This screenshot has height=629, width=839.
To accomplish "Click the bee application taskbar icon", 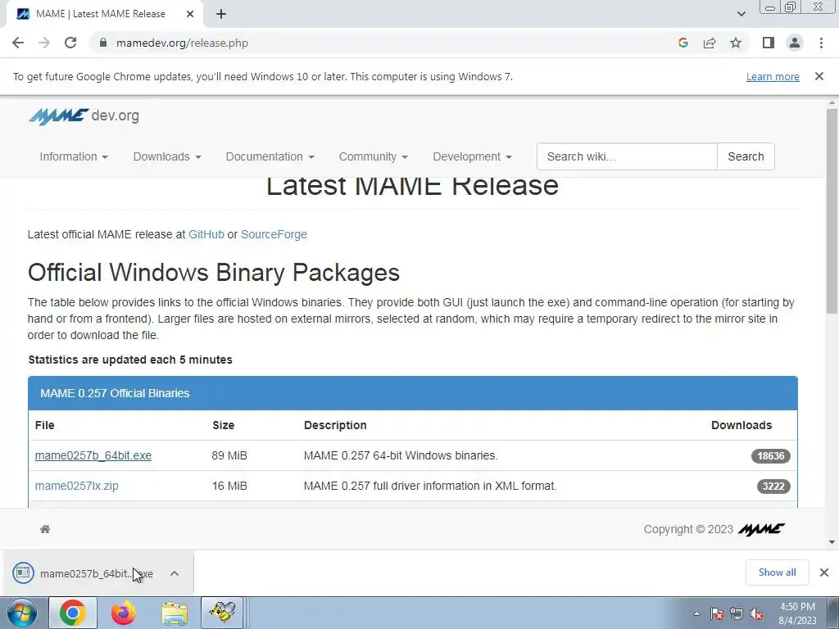I will 222,613.
